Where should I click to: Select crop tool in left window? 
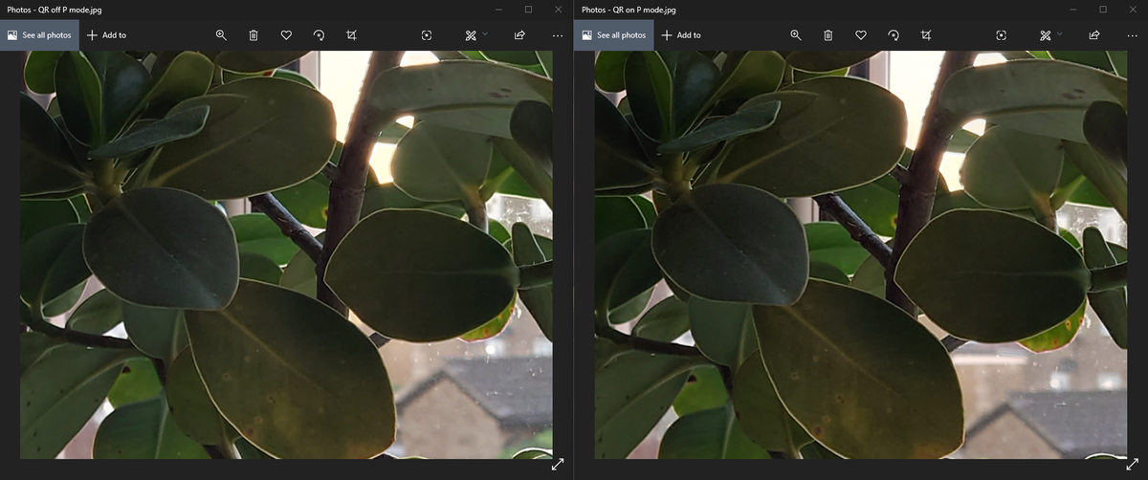tap(351, 35)
